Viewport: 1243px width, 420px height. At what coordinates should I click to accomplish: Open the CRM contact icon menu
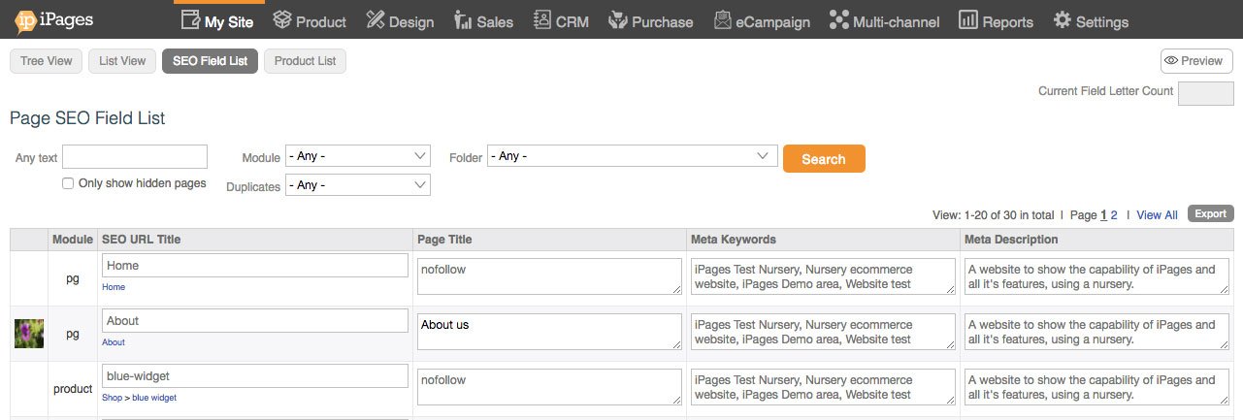[x=541, y=20]
